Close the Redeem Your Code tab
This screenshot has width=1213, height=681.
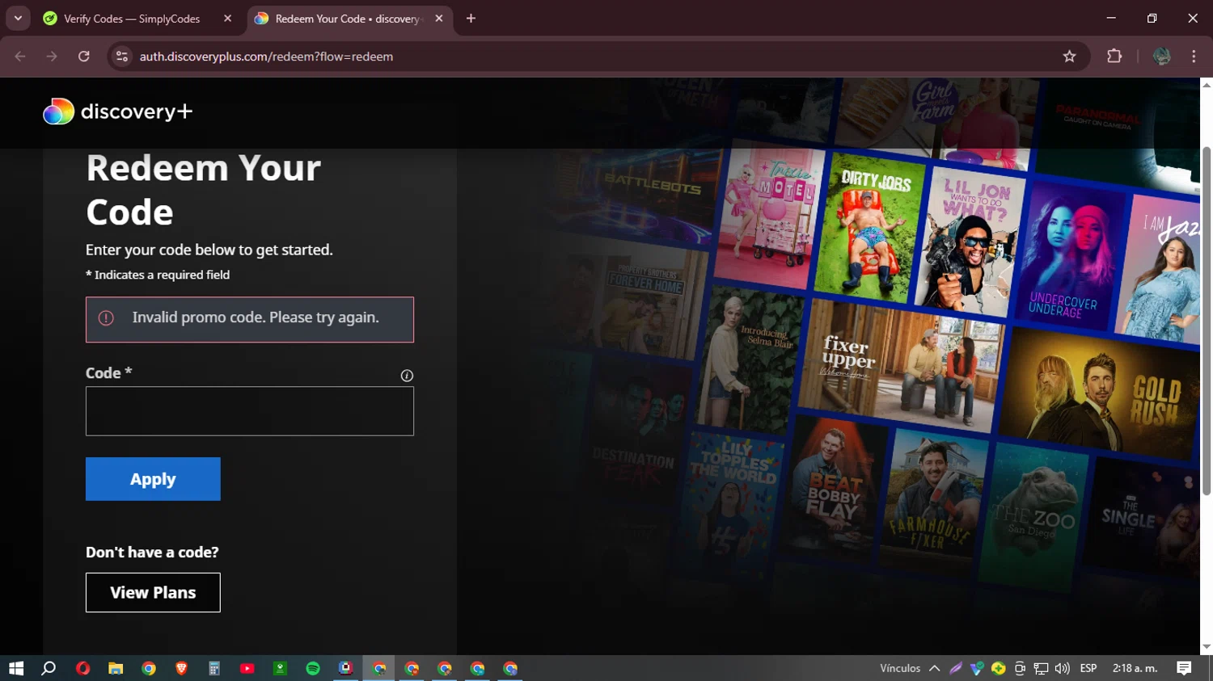tap(439, 19)
